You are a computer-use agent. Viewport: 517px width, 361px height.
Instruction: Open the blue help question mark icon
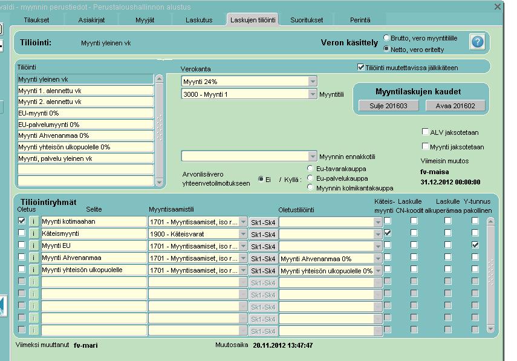pos(477,42)
